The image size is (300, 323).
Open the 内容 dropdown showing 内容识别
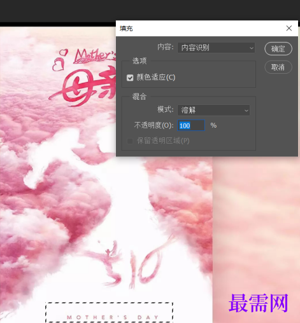[x=216, y=48]
